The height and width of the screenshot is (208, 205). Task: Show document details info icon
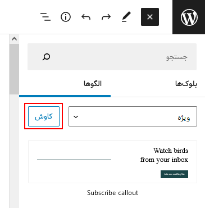point(66,17)
